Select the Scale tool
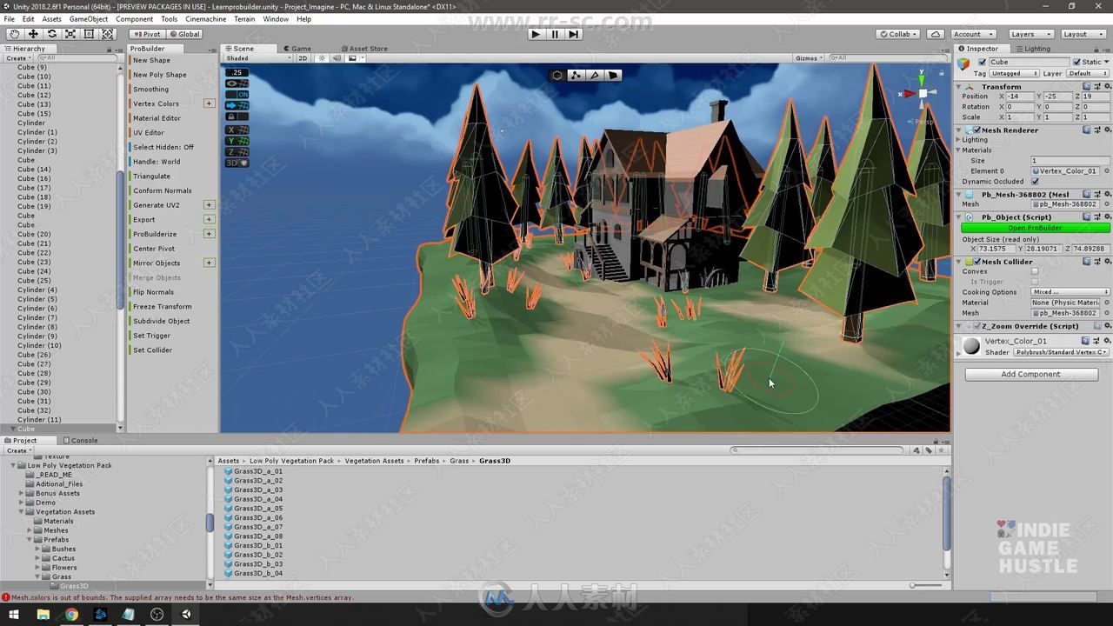This screenshot has width=1113, height=626. pos(70,34)
